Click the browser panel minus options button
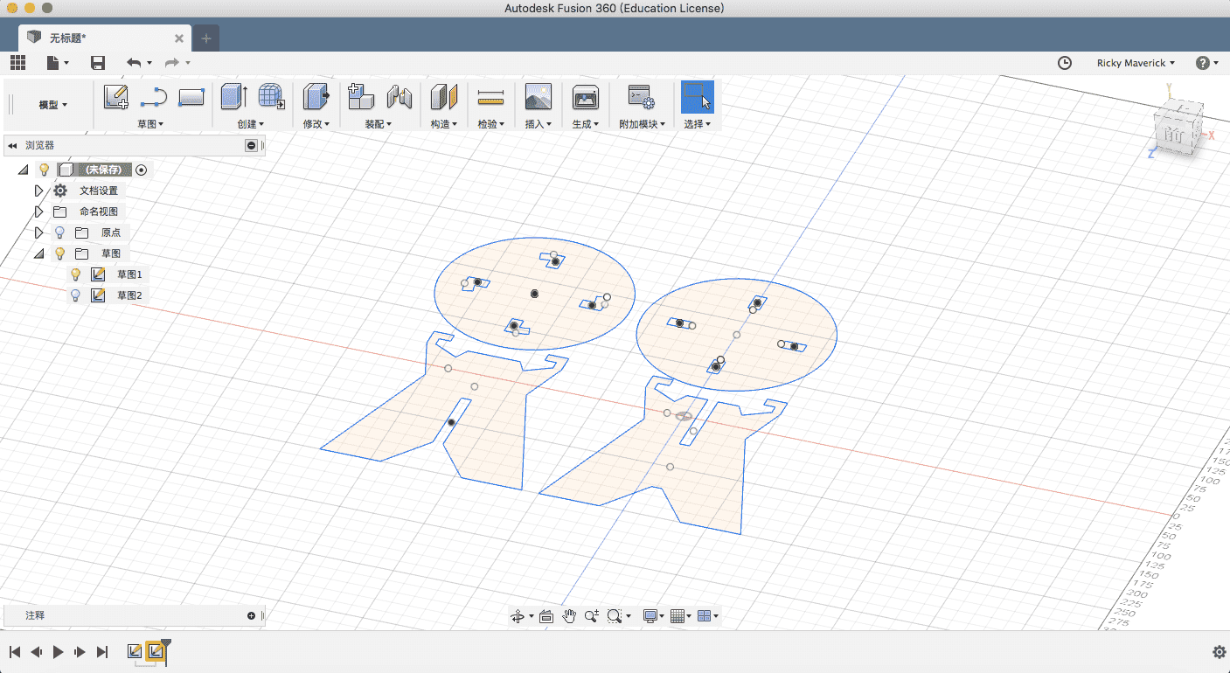Viewport: 1230px width, 673px height. click(x=252, y=146)
